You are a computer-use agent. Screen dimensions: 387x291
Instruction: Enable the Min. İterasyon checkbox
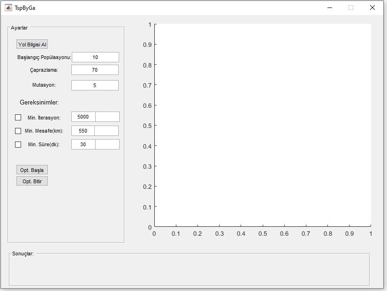pyautogui.click(x=18, y=117)
